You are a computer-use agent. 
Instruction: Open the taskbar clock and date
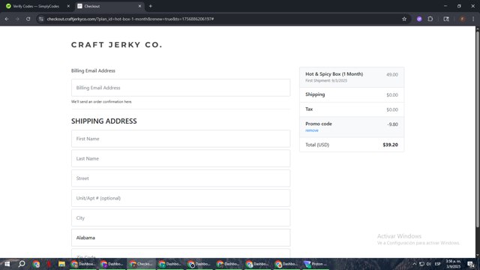[453, 264]
